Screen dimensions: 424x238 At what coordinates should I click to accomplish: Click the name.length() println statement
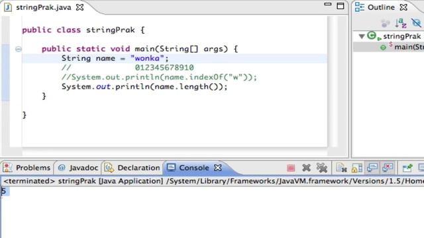[x=144, y=87]
